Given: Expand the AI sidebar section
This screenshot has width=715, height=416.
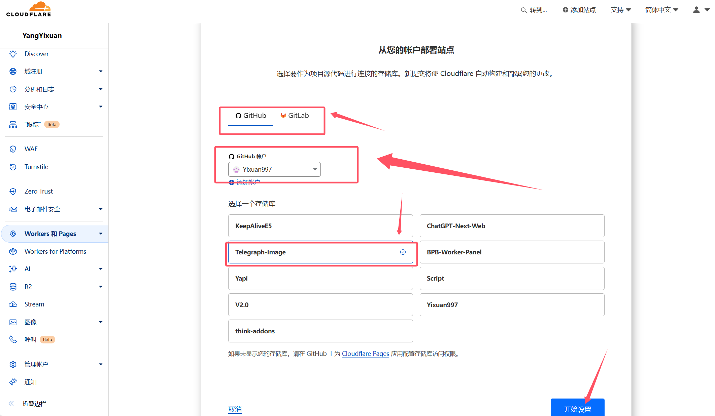Looking at the screenshot, I should (101, 269).
